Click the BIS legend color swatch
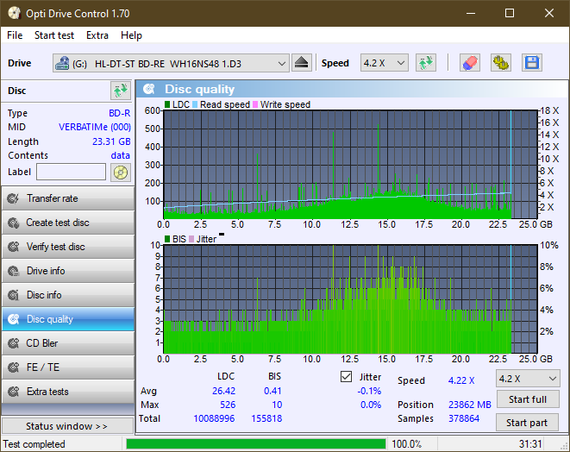570x452 pixels. pyautogui.click(x=167, y=239)
